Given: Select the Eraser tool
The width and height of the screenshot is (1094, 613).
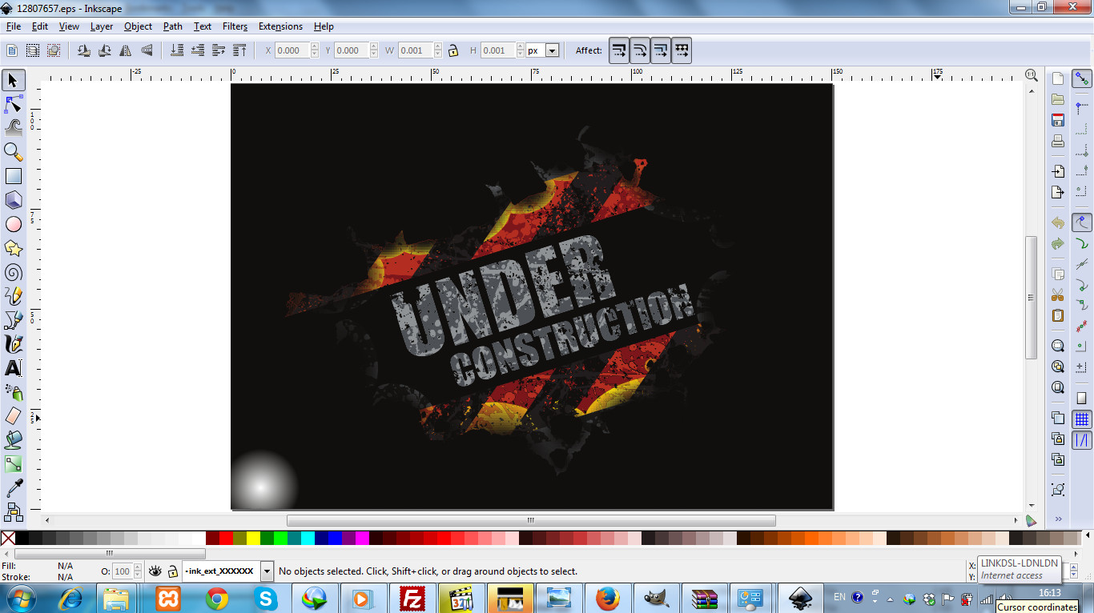Looking at the screenshot, I should coord(14,415).
